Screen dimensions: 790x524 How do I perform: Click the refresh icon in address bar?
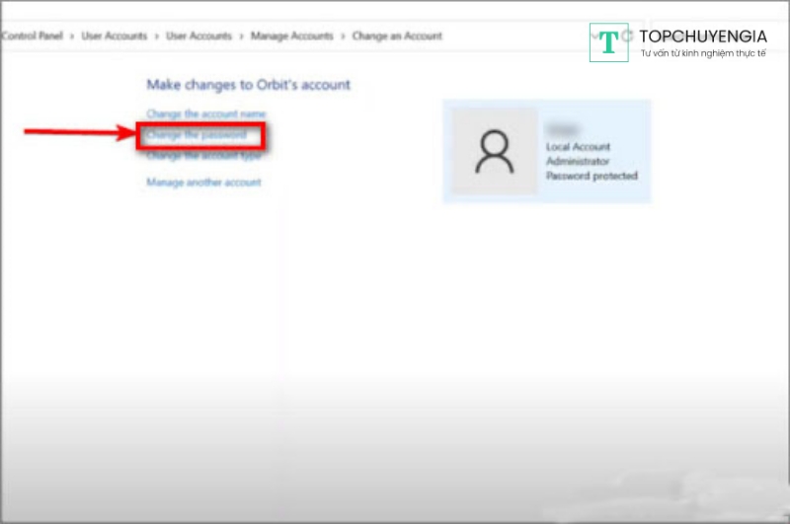point(626,37)
